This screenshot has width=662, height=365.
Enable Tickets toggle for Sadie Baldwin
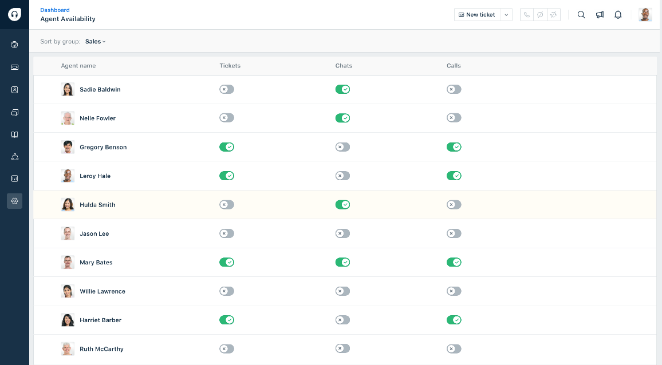click(227, 89)
